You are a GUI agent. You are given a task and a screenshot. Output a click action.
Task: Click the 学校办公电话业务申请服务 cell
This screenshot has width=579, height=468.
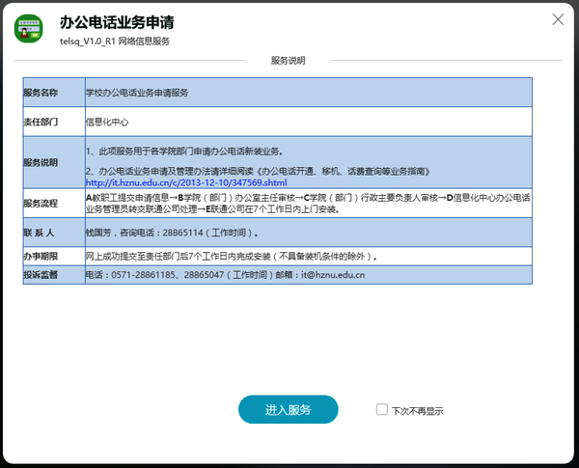137,93
